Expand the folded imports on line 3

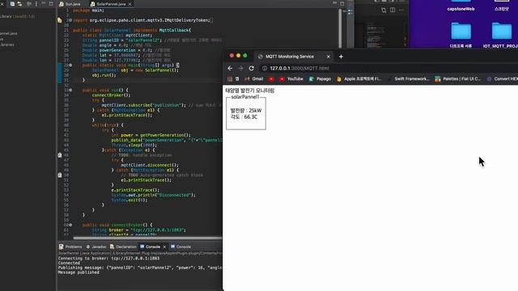(70, 20)
